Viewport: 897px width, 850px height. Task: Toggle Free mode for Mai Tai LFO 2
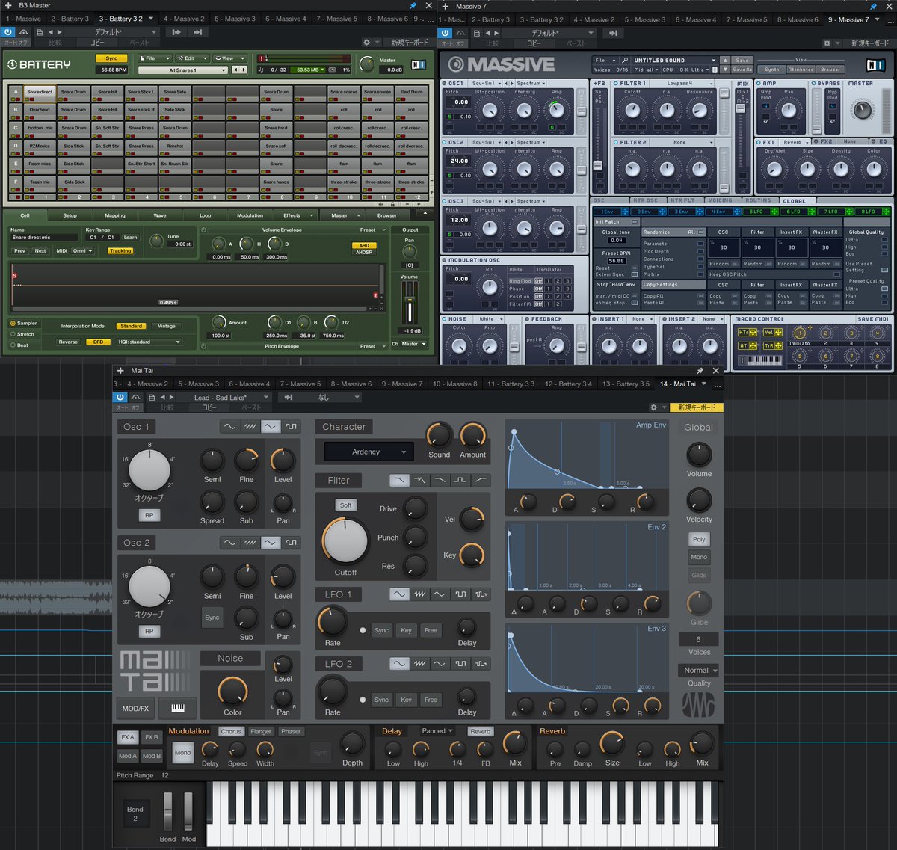point(431,700)
